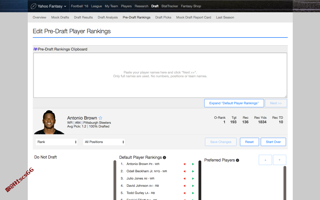320x200 pixels.
Task: Click Expand "Default Player Rankings" button
Action: [x=234, y=103]
